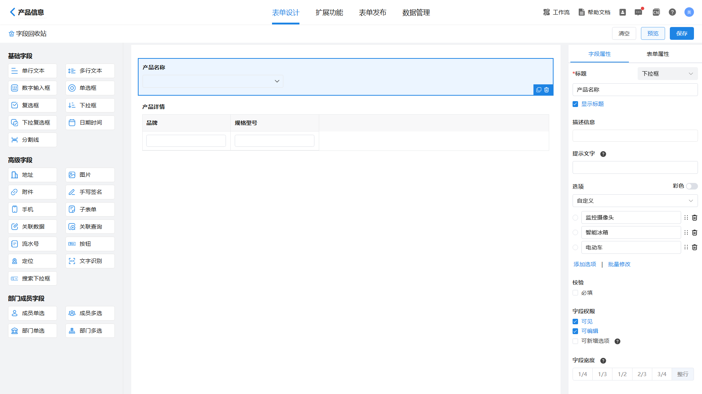This screenshot has width=702, height=394.
Task: Click the 保存 button
Action: (682, 34)
